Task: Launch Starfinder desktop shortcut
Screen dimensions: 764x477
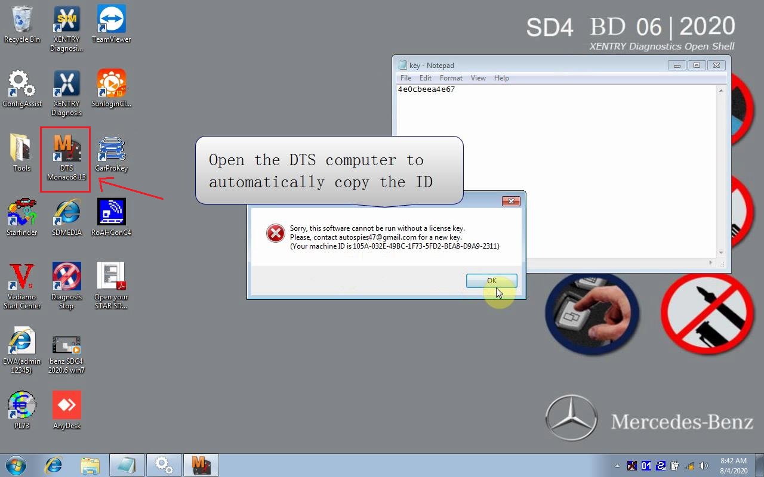Action: pyautogui.click(x=22, y=218)
